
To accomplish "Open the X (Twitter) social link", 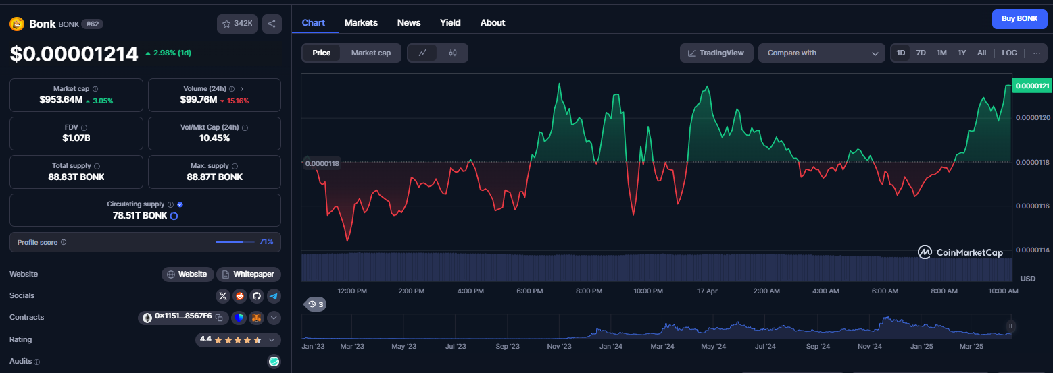I will tap(223, 296).
